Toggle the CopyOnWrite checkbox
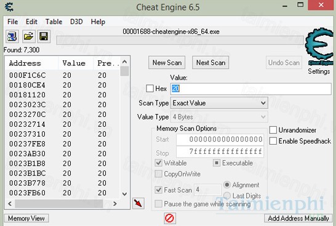This screenshot has width=336, height=226. click(x=159, y=174)
